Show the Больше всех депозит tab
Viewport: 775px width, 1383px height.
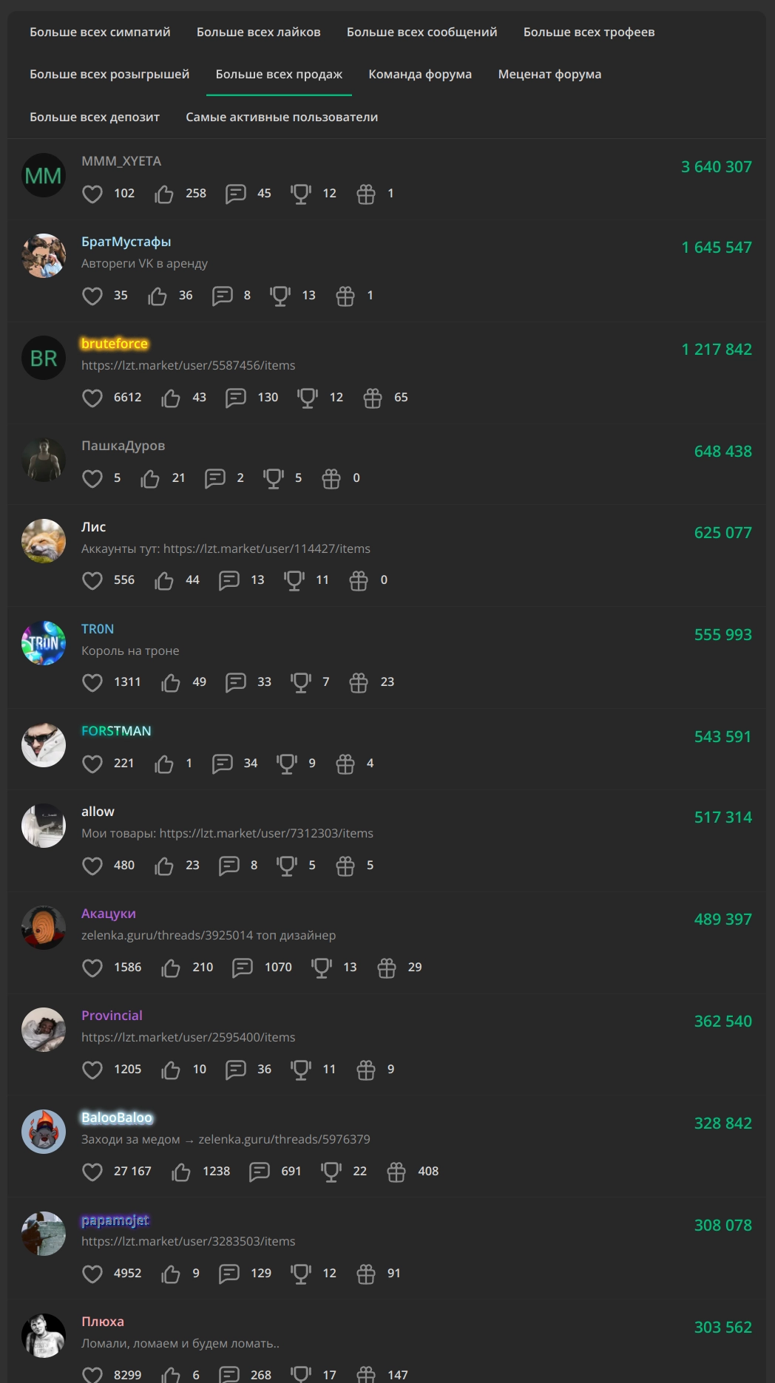click(x=95, y=117)
